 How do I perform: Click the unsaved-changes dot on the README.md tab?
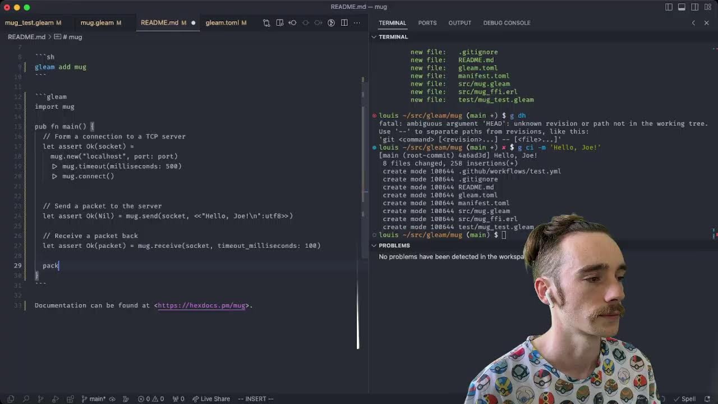tap(193, 23)
